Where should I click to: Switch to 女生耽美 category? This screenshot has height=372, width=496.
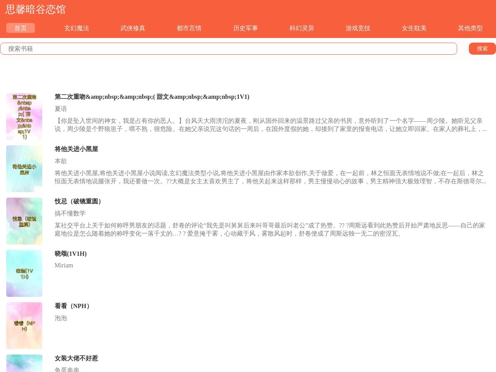click(x=414, y=28)
